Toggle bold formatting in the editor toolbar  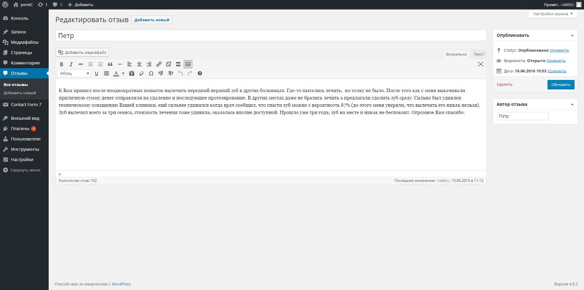point(62,64)
